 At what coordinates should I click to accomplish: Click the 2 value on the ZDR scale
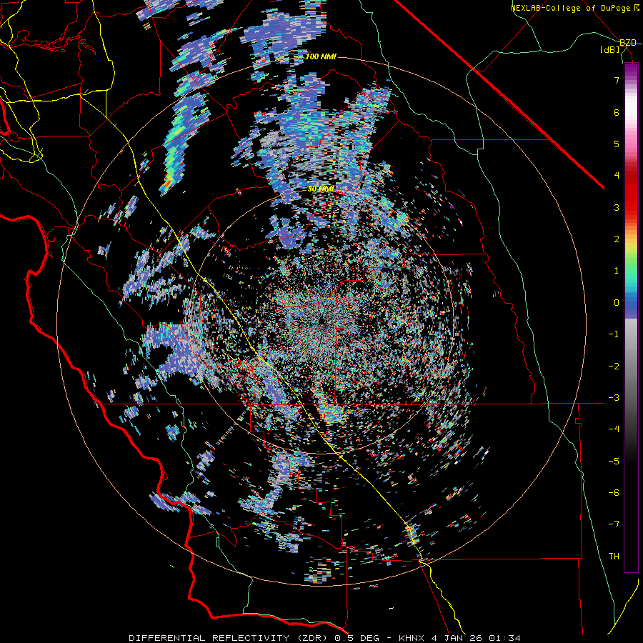click(x=617, y=239)
